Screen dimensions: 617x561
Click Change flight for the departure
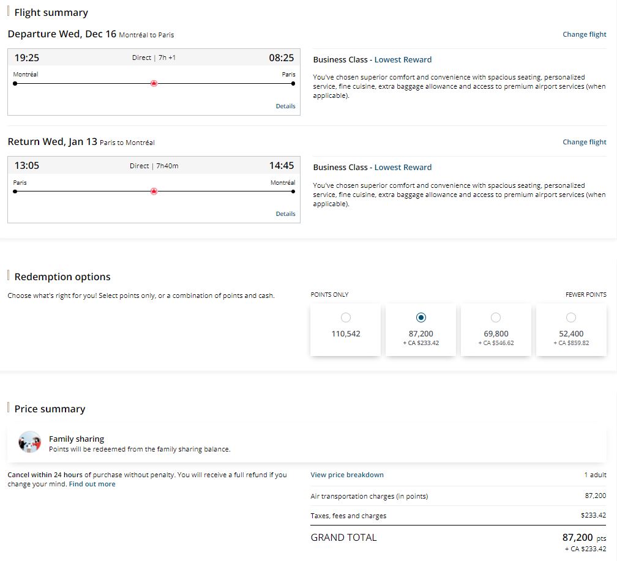[584, 34]
